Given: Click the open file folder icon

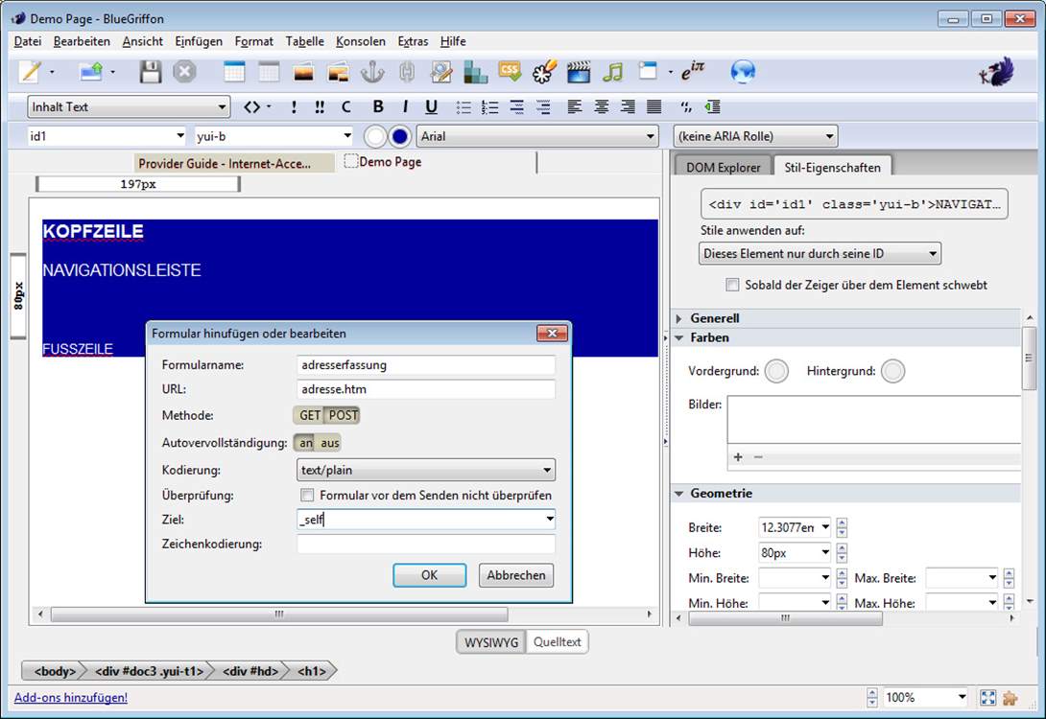Looking at the screenshot, I should [91, 72].
